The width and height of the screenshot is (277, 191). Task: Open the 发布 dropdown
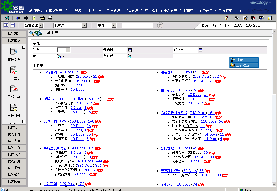pyautogui.click(x=64, y=50)
